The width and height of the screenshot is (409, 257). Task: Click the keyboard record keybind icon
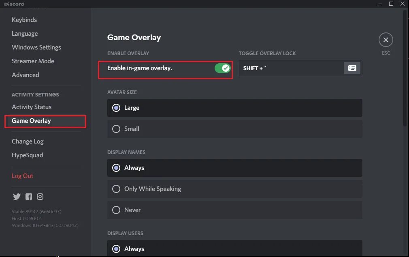[x=352, y=68]
